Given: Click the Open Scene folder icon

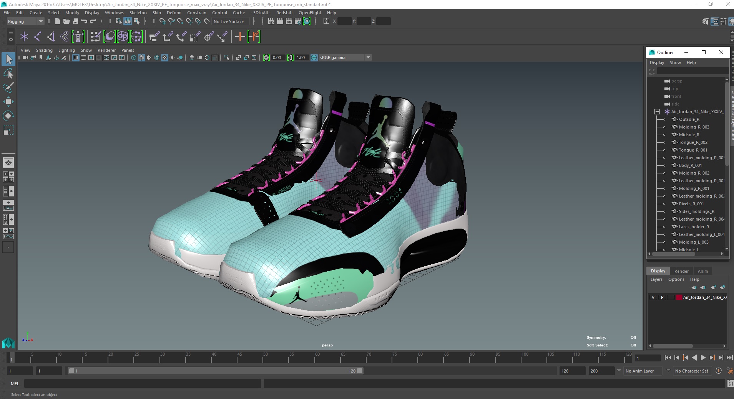Looking at the screenshot, I should point(66,21).
